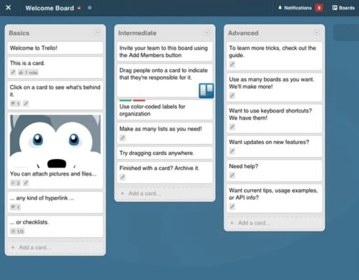
Task: Click comment badge on the hyperlink card
Action: pos(16,207)
